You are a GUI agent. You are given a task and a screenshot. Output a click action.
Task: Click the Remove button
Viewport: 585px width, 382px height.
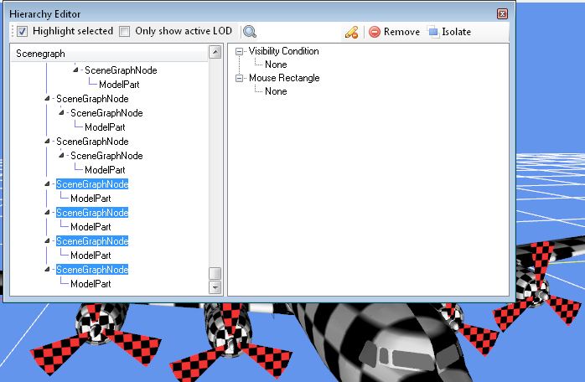coord(395,32)
